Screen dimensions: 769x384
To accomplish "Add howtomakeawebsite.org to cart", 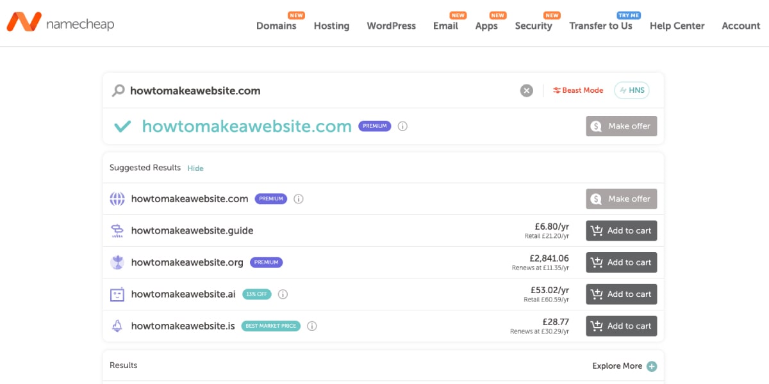I will pyautogui.click(x=622, y=262).
